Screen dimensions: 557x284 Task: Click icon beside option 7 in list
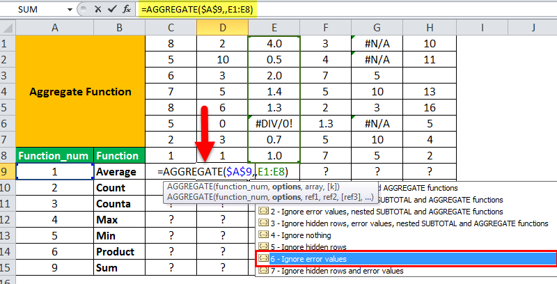click(263, 271)
